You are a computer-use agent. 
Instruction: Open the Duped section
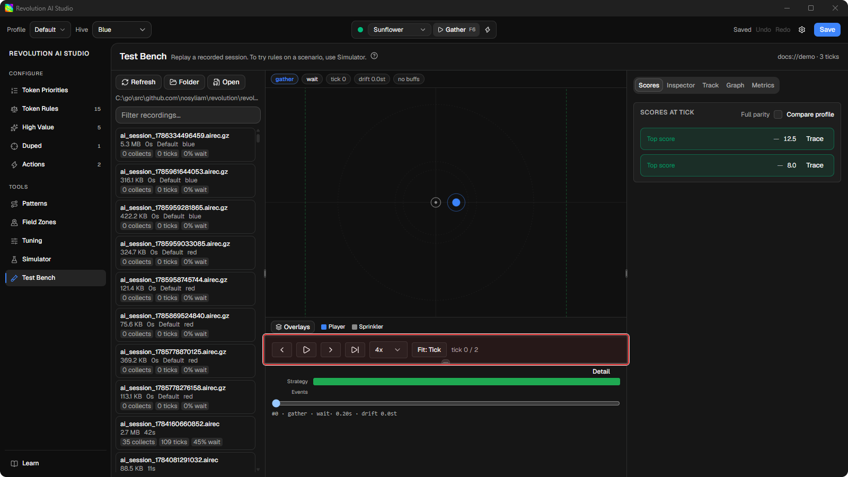point(56,146)
